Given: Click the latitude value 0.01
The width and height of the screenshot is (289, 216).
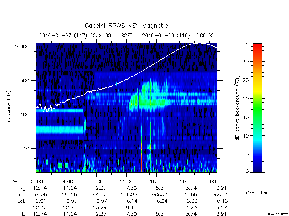Looking at the screenshot, I should pyautogui.click(x=42, y=201).
